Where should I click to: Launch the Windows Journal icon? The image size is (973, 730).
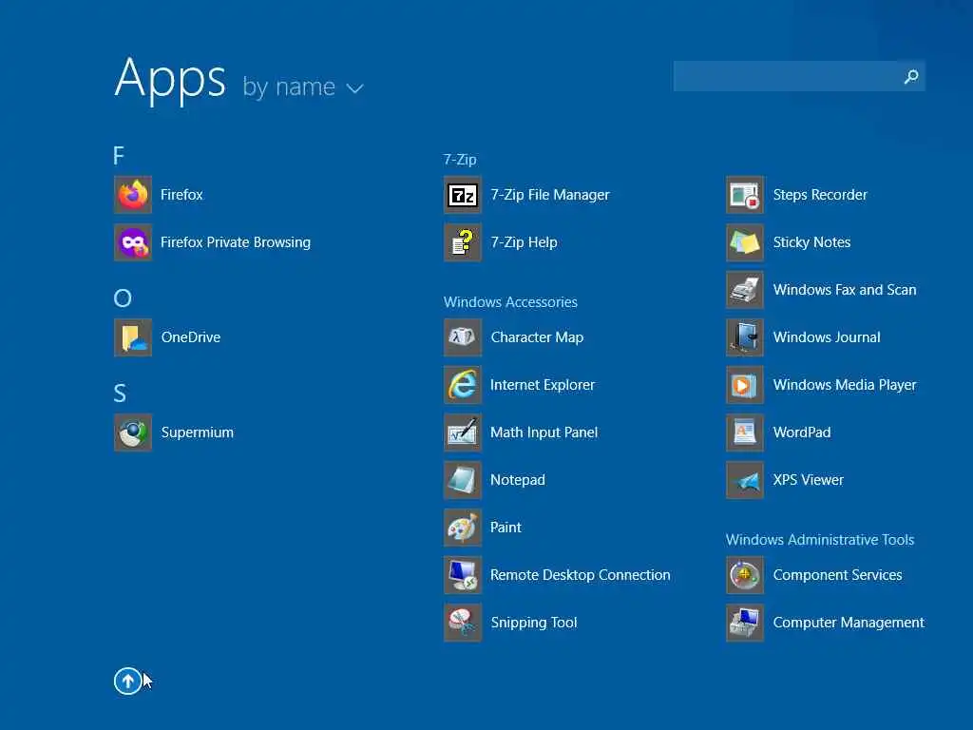745,337
